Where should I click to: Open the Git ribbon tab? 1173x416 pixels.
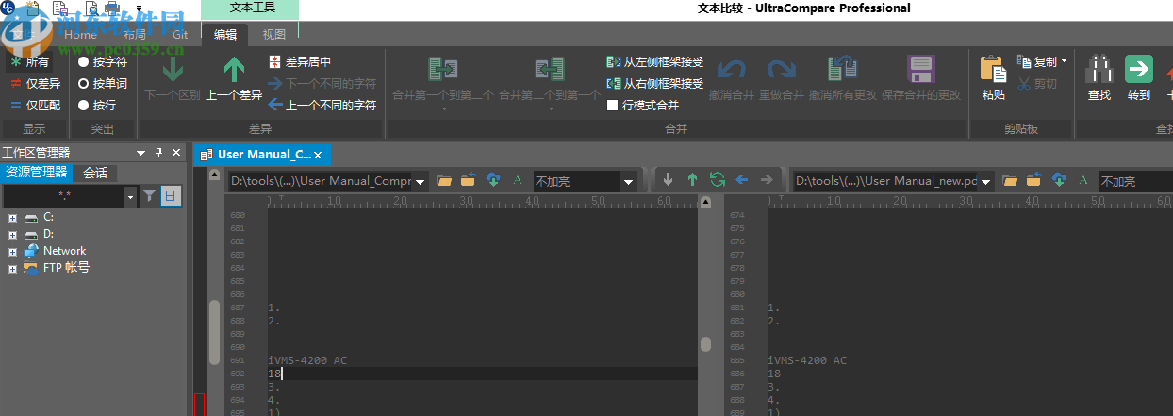180,35
